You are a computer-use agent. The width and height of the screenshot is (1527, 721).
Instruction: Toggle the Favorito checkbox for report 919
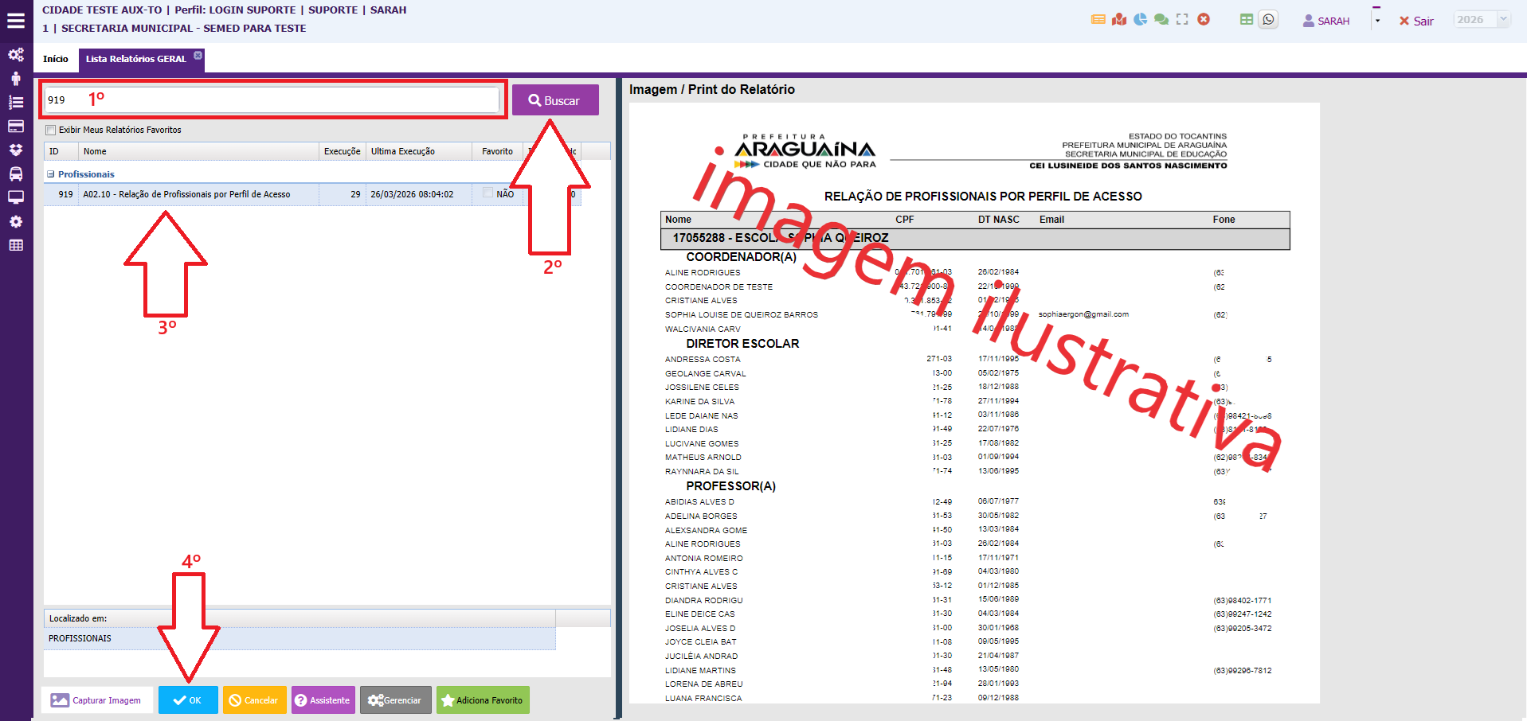(487, 193)
